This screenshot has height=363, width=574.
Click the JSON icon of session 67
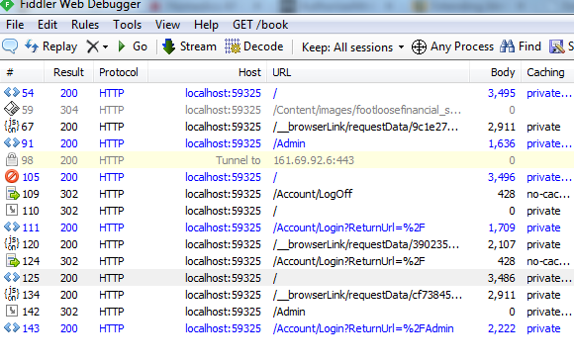pos(12,126)
